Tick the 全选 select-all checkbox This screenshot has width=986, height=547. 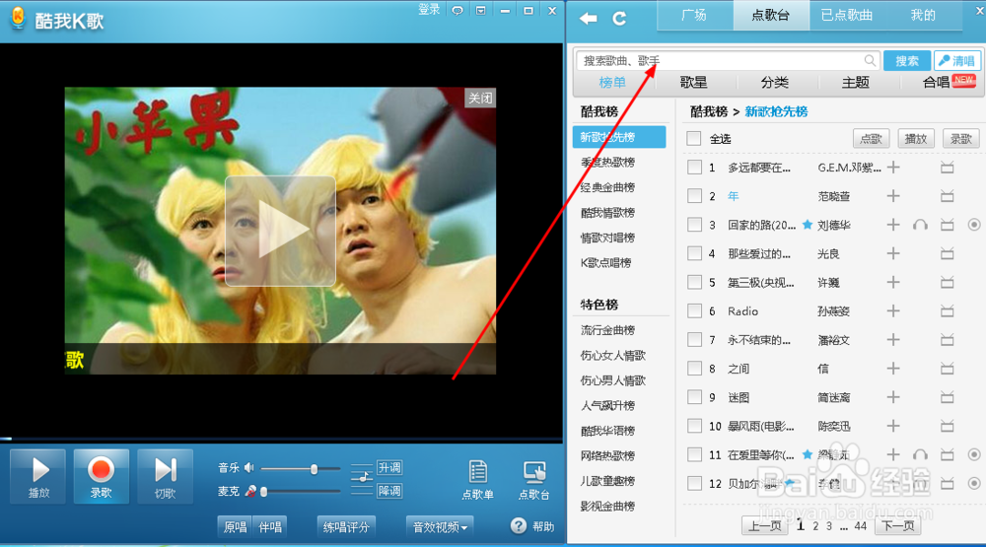[x=693, y=138]
